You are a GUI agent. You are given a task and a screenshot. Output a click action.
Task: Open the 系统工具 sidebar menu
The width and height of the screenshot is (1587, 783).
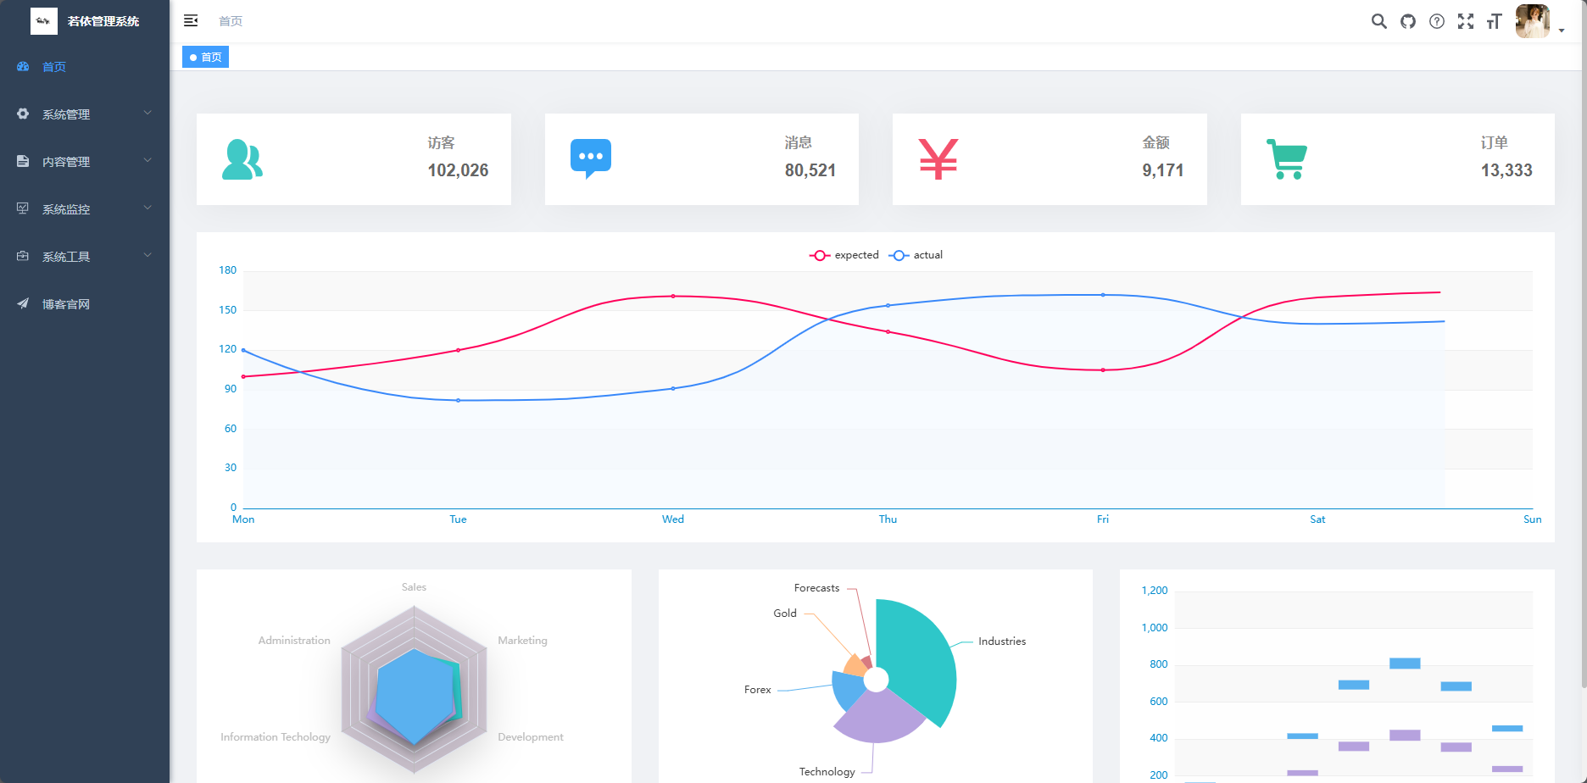pos(85,257)
